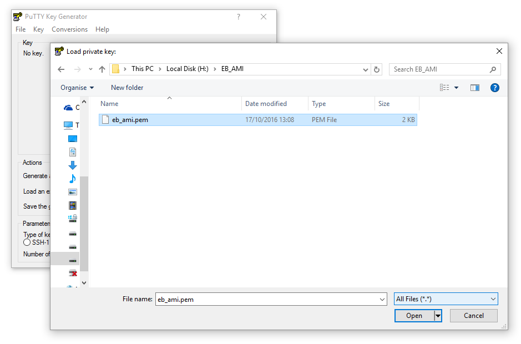Cancel the Load private key dialog
The width and height of the screenshot is (521, 344).
[473, 316]
